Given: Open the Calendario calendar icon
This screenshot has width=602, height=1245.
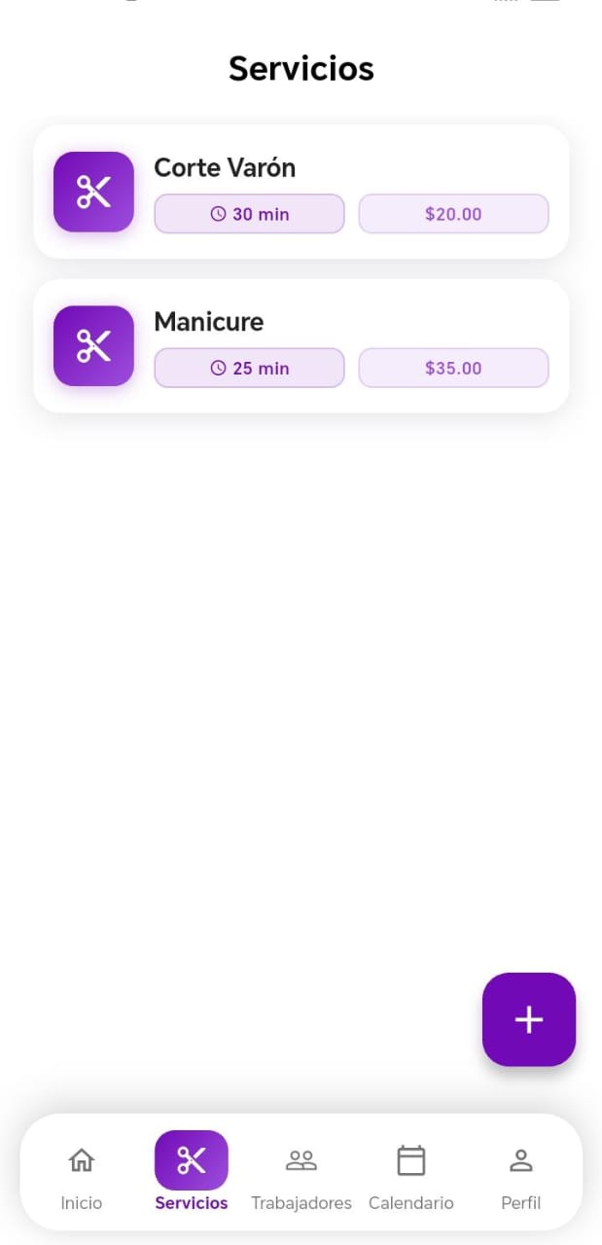Looking at the screenshot, I should (410, 1159).
